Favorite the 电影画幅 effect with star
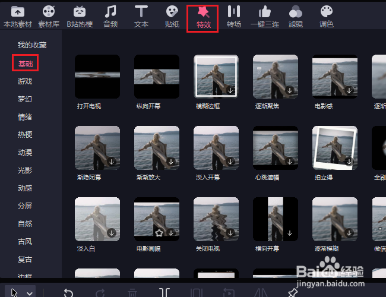Screen dimensions: 386x297 coord(159,233)
